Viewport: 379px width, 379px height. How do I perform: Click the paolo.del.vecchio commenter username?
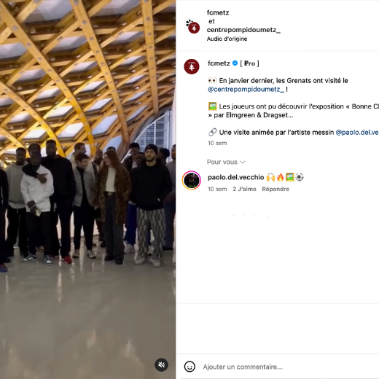[x=236, y=177]
